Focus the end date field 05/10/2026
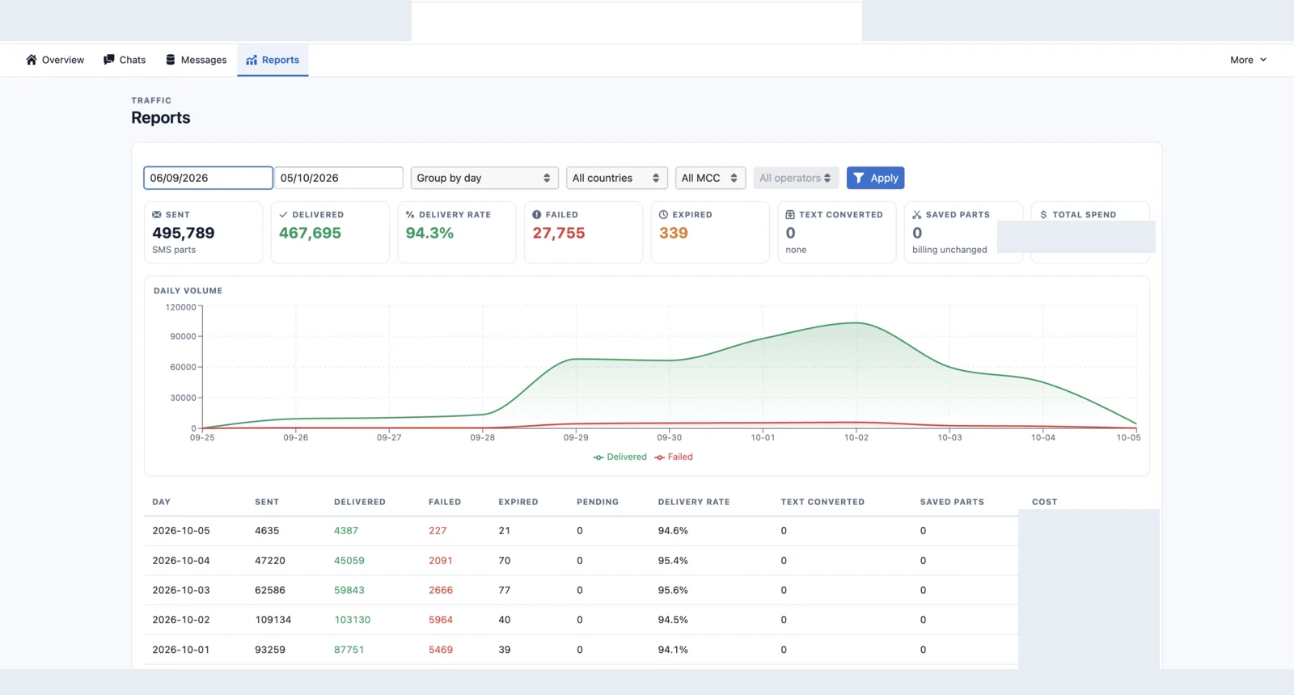This screenshot has height=695, width=1294. pos(339,178)
